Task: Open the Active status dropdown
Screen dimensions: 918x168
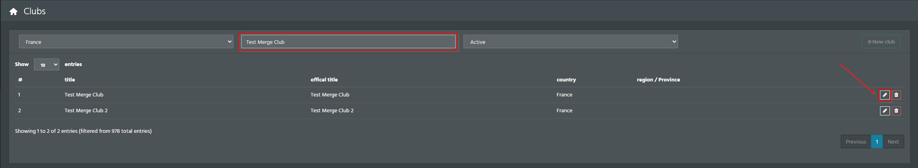Action: pos(571,42)
